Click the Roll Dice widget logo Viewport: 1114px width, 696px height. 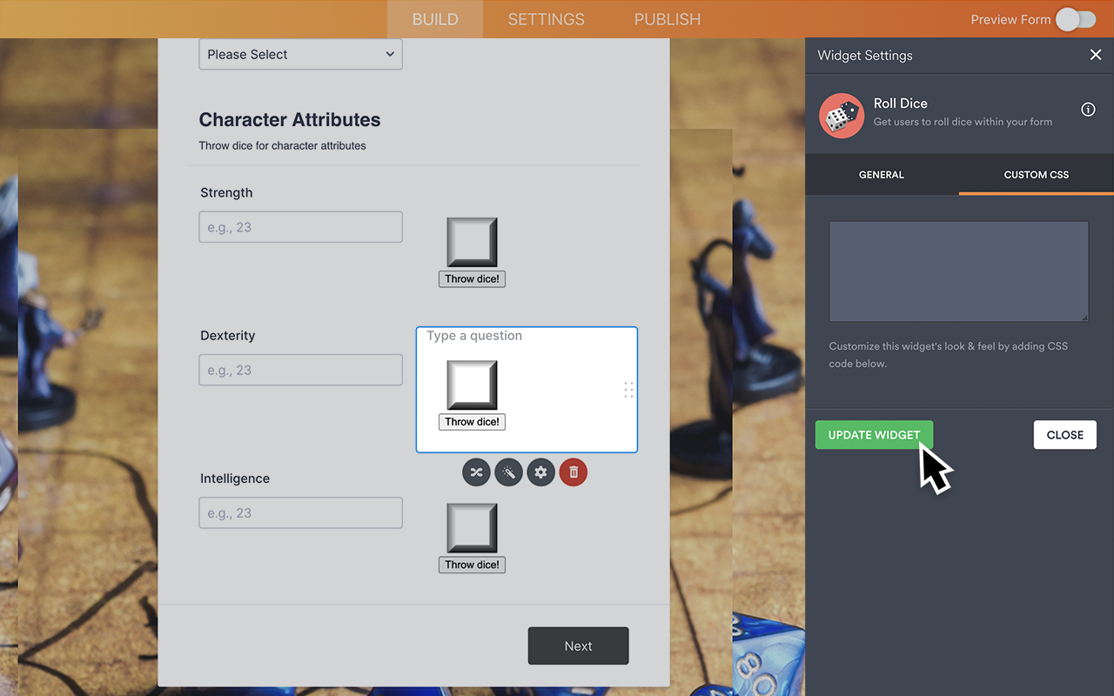pyautogui.click(x=842, y=116)
